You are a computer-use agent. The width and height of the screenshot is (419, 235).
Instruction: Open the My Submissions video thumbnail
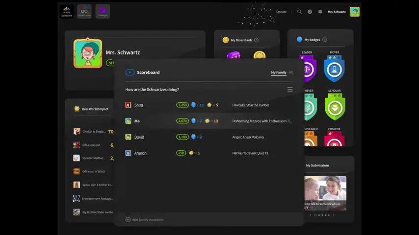[x=325, y=193]
